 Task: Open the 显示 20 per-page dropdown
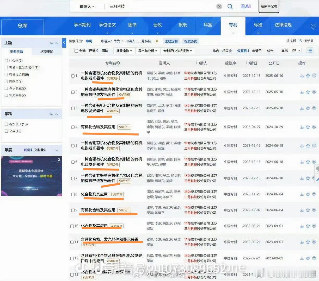296,50
